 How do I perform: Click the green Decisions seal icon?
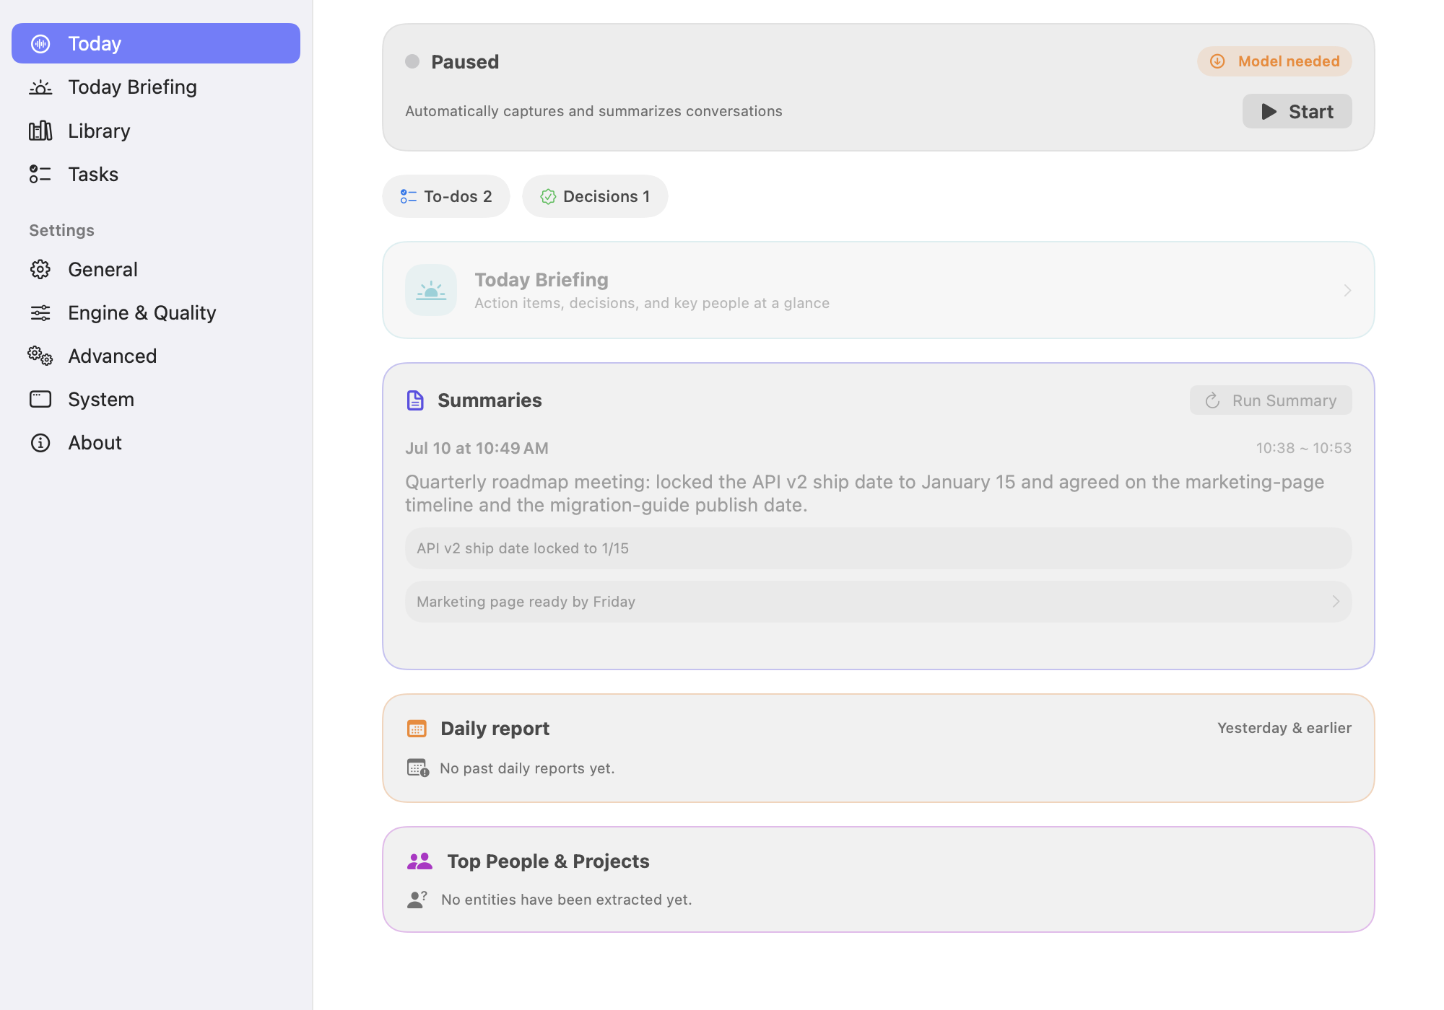548,196
